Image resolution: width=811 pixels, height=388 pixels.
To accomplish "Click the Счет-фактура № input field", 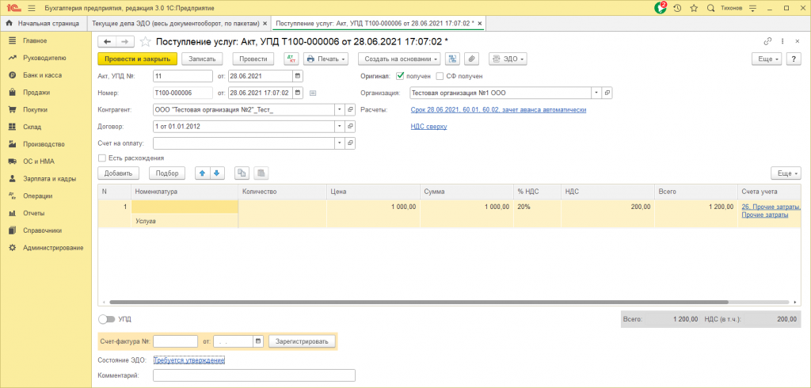I will pos(176,341).
